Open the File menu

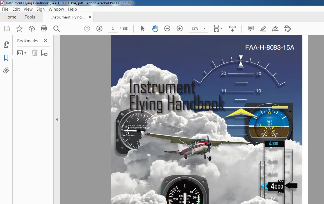point(5,9)
